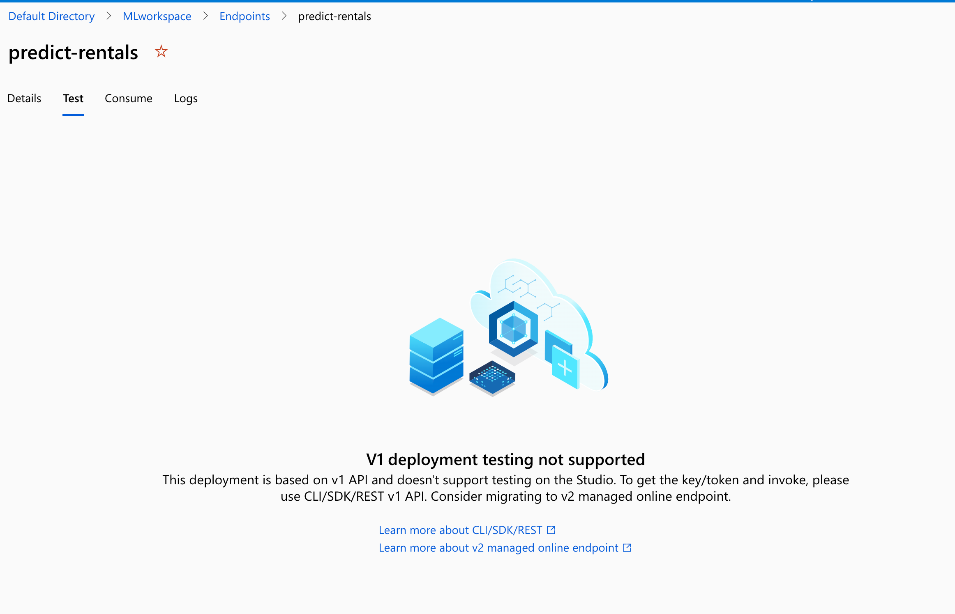Click external link icon beside CLI/SDK/REST

pyautogui.click(x=551, y=529)
